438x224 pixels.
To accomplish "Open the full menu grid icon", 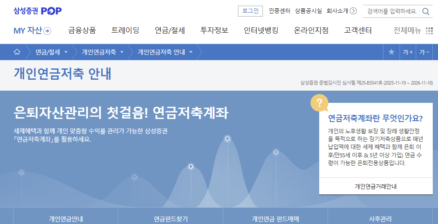I will [x=429, y=31].
